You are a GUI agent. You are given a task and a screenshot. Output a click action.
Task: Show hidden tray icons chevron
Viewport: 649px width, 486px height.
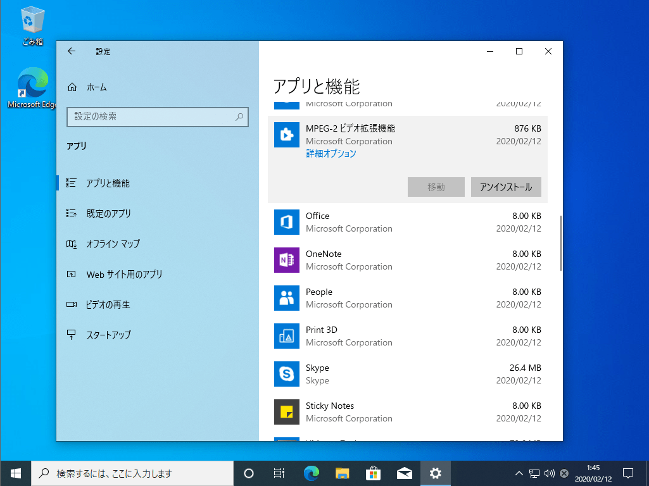click(x=519, y=473)
